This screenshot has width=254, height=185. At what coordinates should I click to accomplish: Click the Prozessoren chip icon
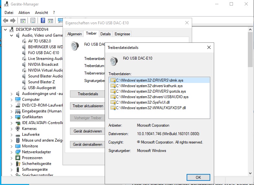click(x=18, y=157)
